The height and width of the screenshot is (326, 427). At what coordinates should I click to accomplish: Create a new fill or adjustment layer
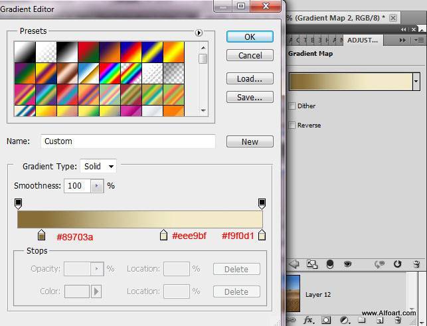click(345, 319)
